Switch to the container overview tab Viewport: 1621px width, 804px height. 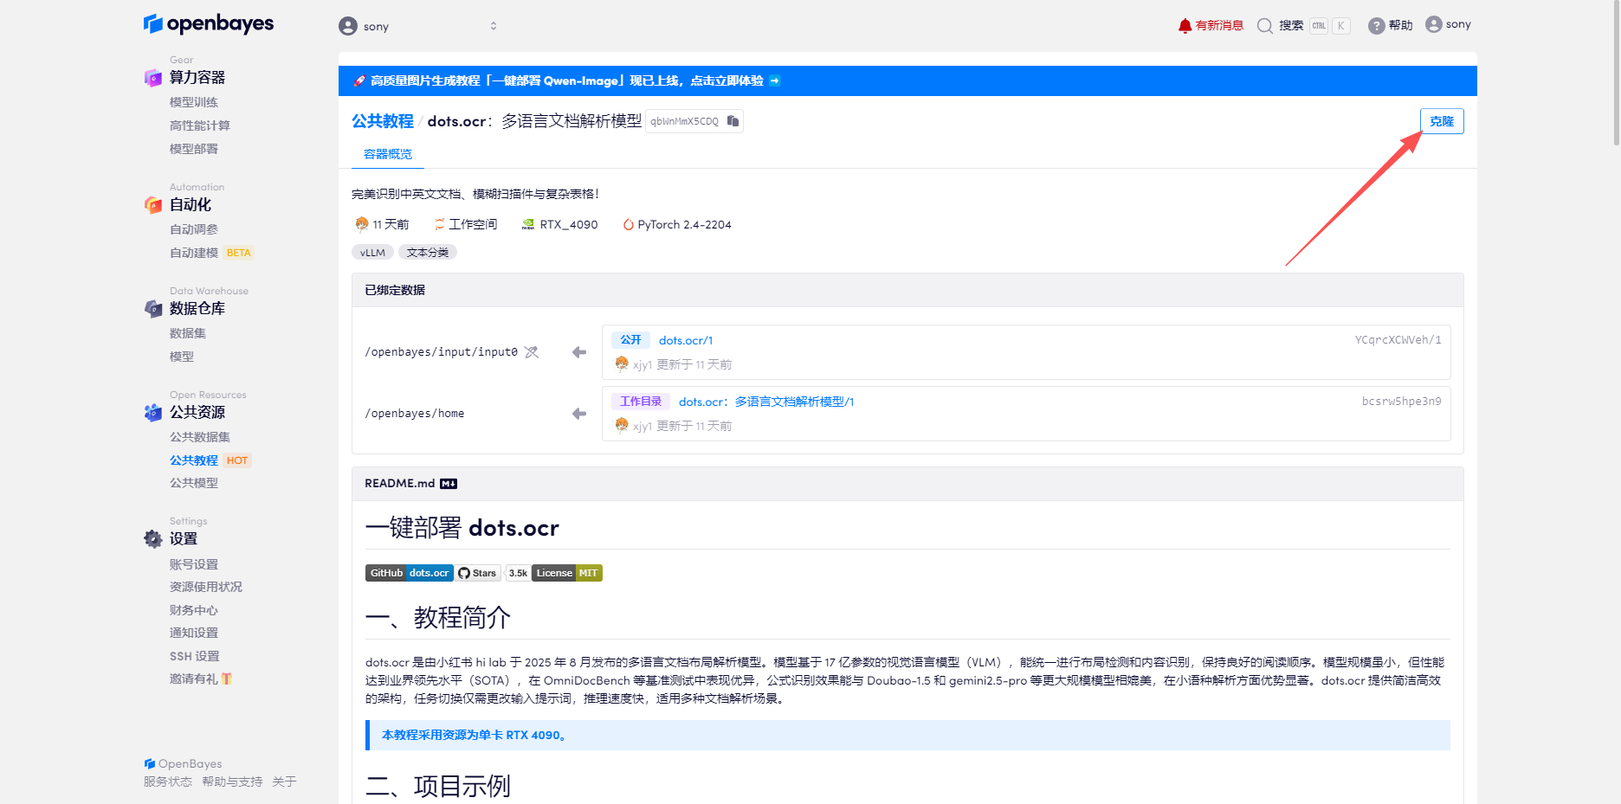tap(387, 154)
